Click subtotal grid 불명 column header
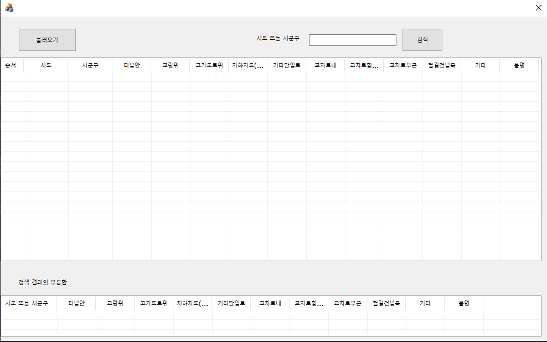547x342 pixels. tap(463, 303)
